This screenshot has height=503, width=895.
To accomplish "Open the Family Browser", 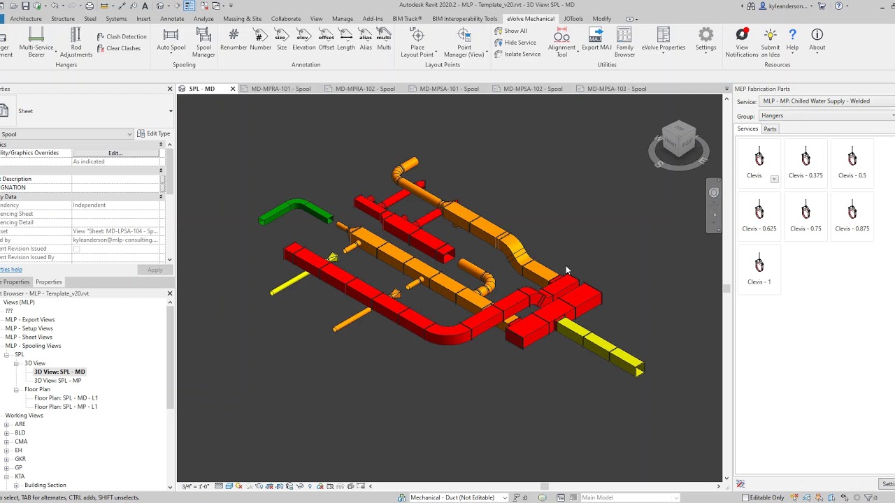I will pos(624,43).
